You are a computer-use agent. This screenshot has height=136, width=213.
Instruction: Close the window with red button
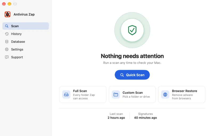point(4,4)
